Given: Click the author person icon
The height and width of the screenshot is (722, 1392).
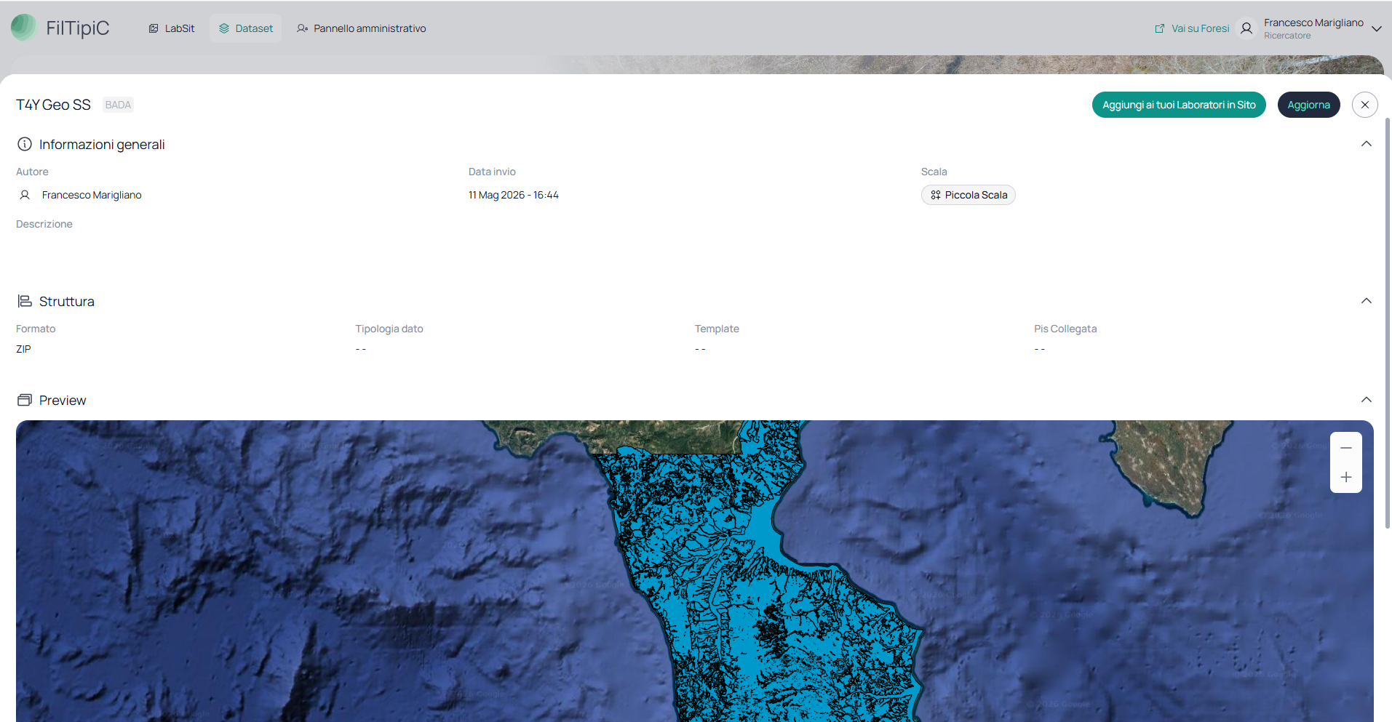Looking at the screenshot, I should click(25, 195).
